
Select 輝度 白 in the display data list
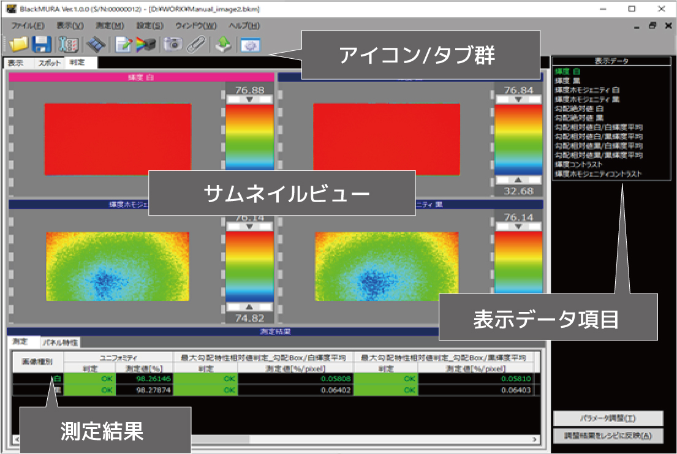(x=567, y=71)
